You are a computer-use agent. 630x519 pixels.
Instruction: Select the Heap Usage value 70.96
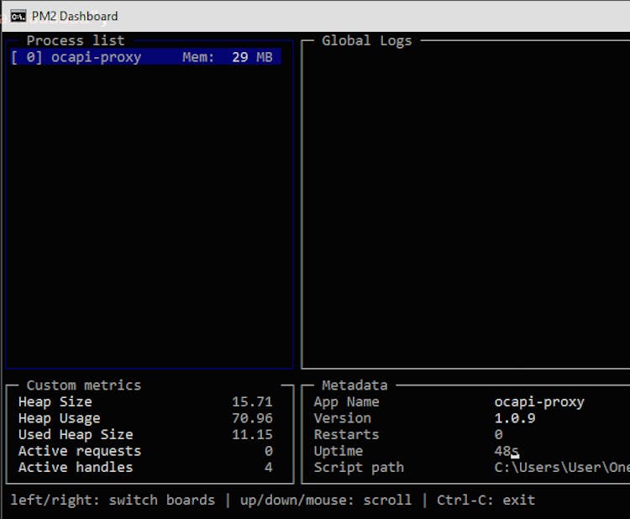point(252,418)
